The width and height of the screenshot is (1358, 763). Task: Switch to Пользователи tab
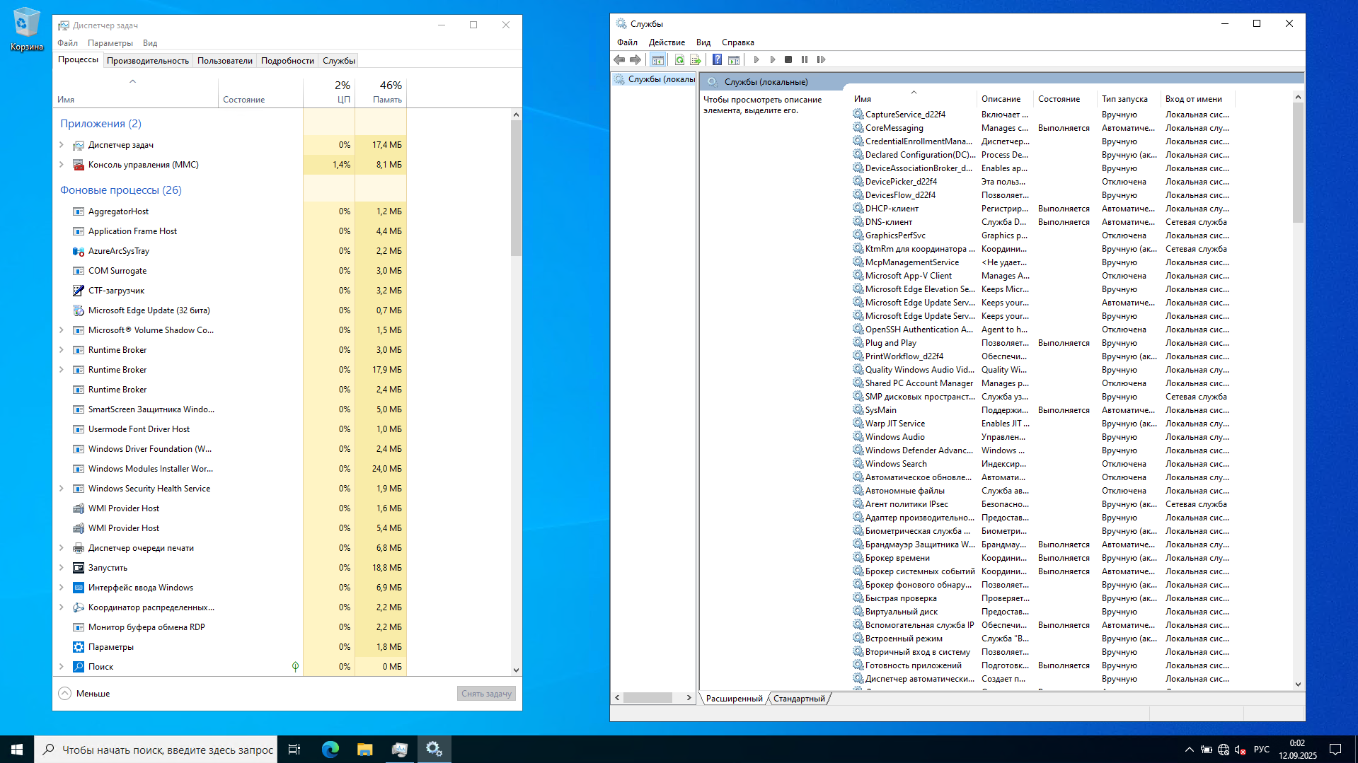[x=224, y=61]
